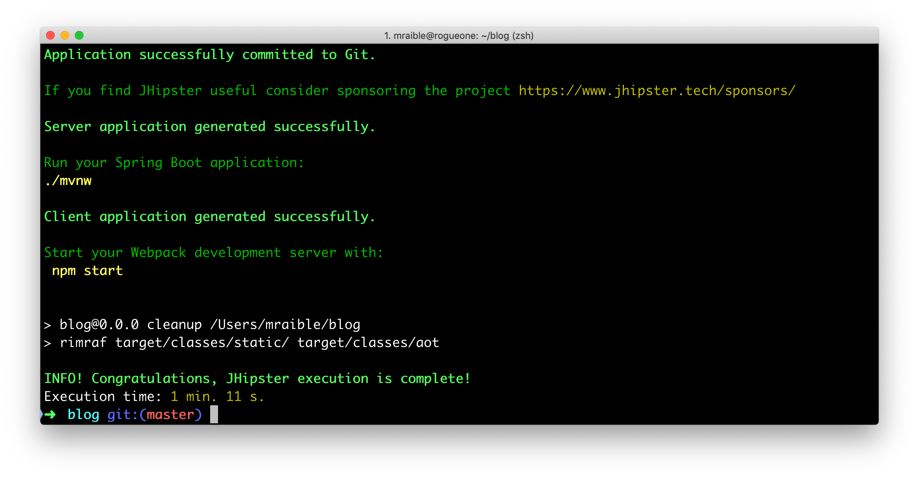919x478 pixels.
Task: Click the Execution time 1 min. value
Action: point(194,397)
